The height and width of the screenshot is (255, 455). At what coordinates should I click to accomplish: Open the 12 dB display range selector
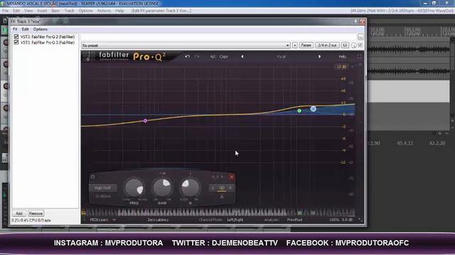point(341,67)
